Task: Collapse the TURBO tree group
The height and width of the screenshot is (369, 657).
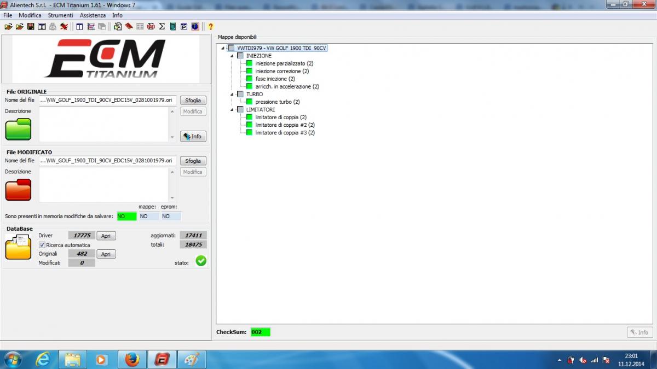Action: point(232,94)
